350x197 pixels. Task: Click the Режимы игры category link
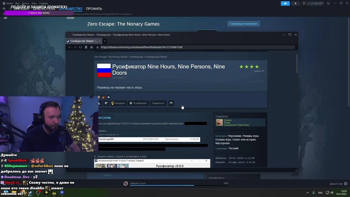click(250, 136)
